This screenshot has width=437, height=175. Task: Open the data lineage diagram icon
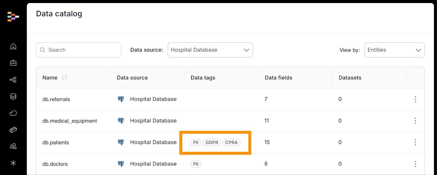(x=13, y=80)
